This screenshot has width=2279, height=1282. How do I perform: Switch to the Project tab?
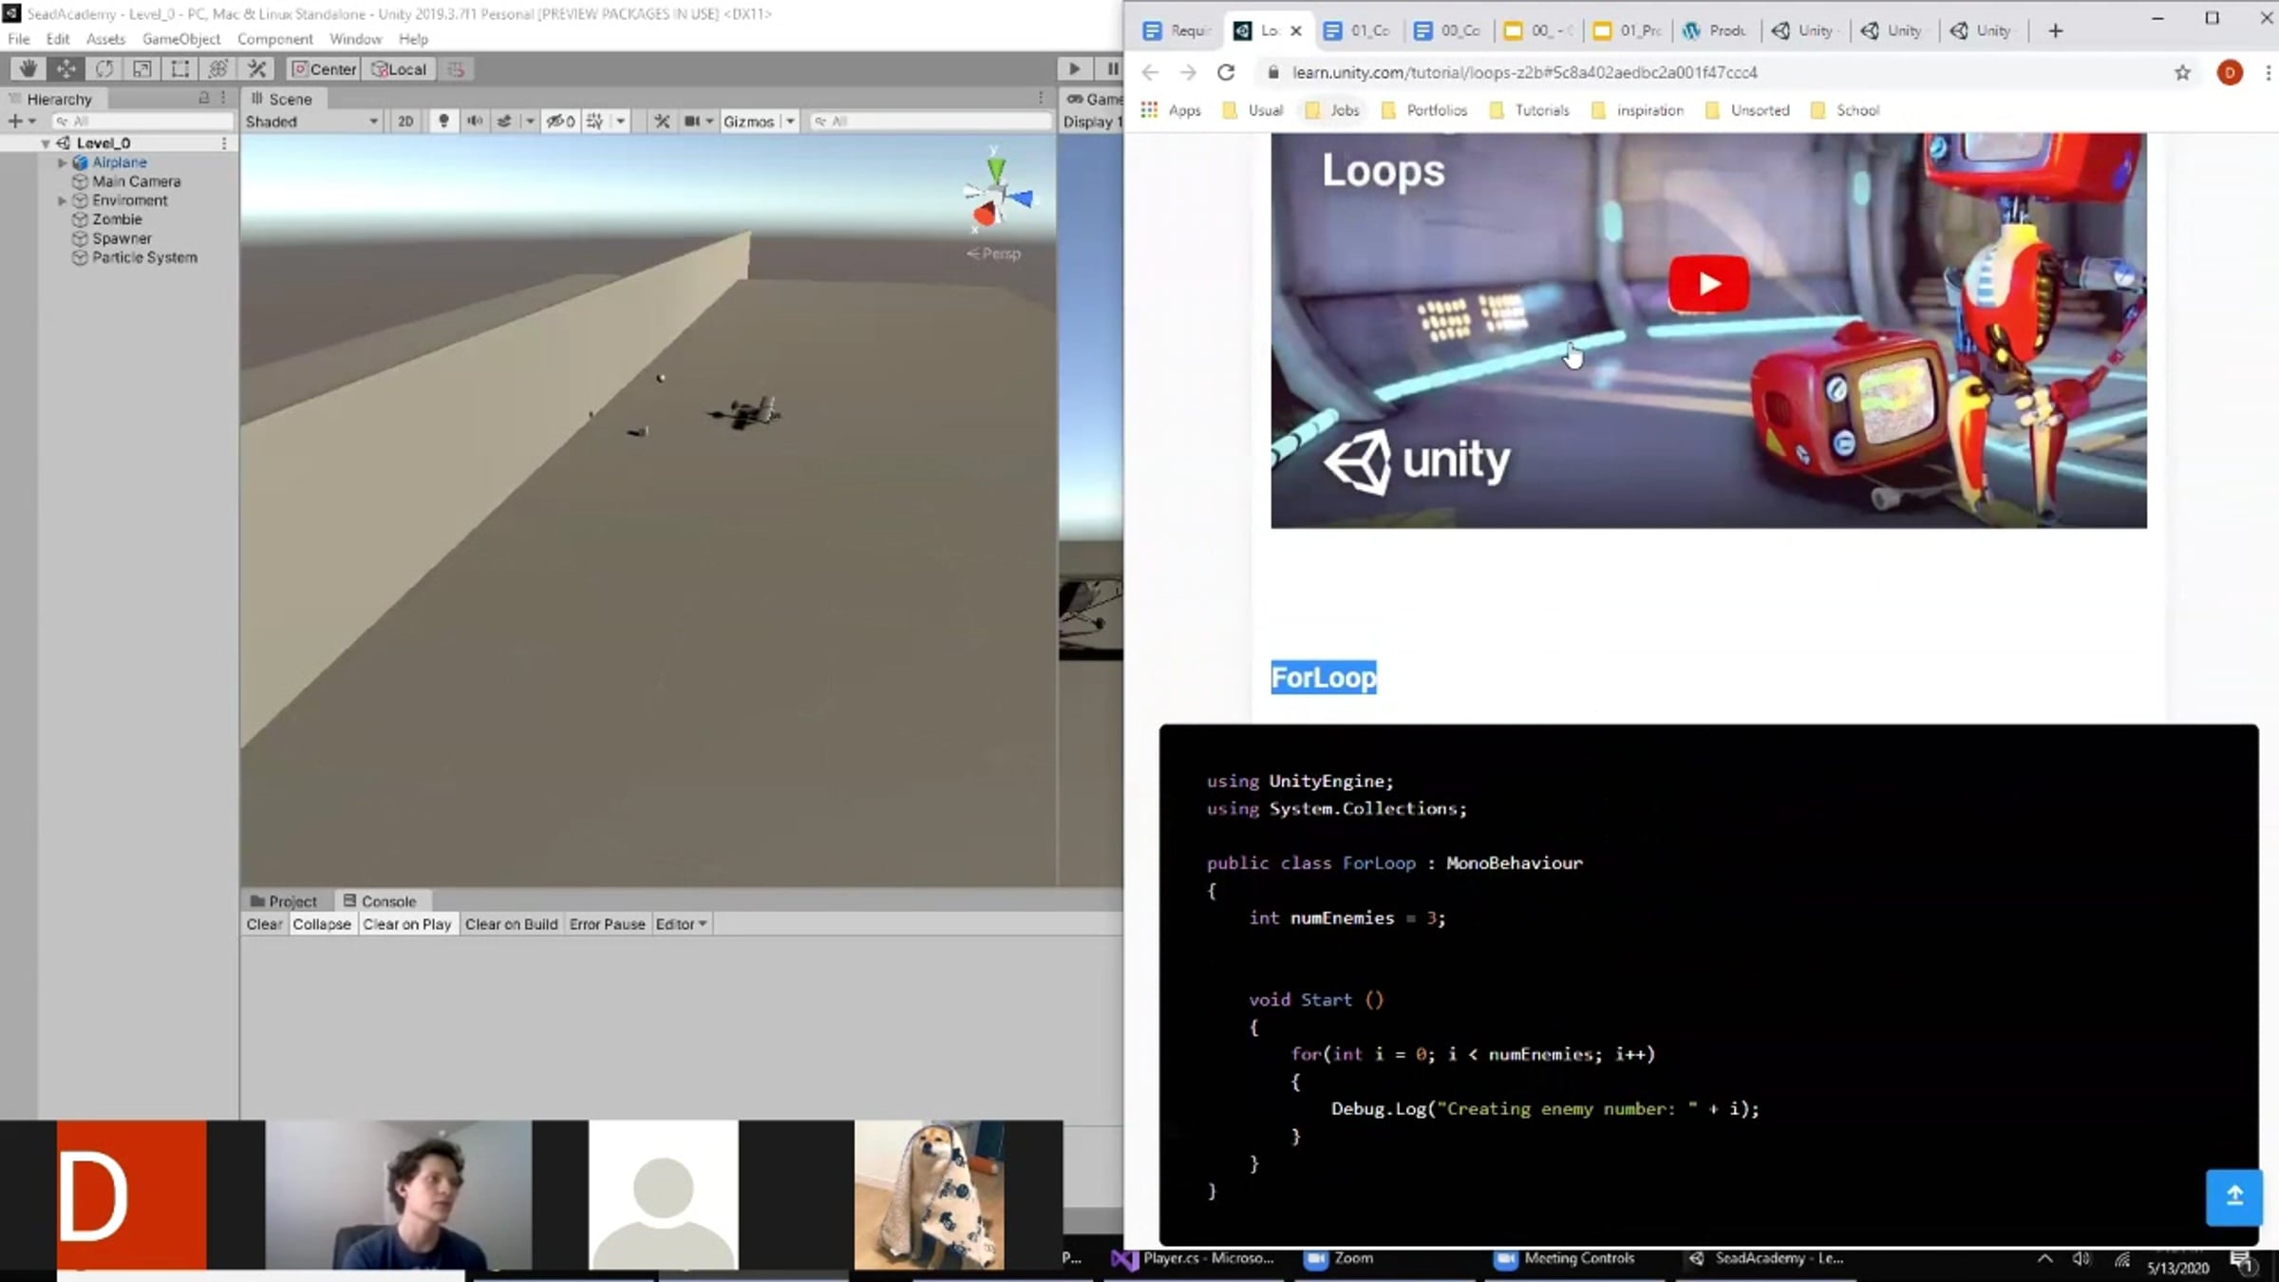click(x=283, y=901)
